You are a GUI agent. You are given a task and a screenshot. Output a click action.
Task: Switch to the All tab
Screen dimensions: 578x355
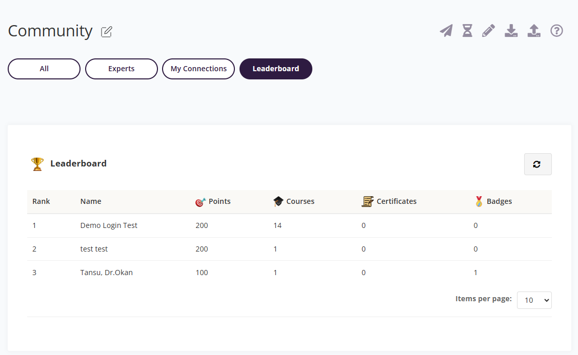pos(44,69)
